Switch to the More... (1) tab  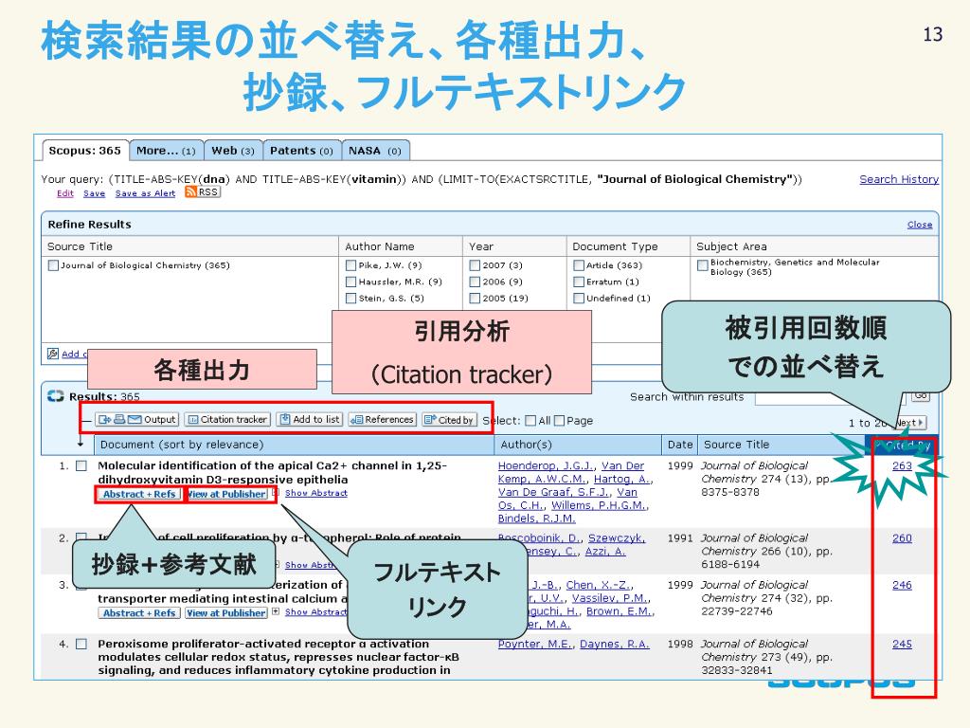tap(166, 151)
